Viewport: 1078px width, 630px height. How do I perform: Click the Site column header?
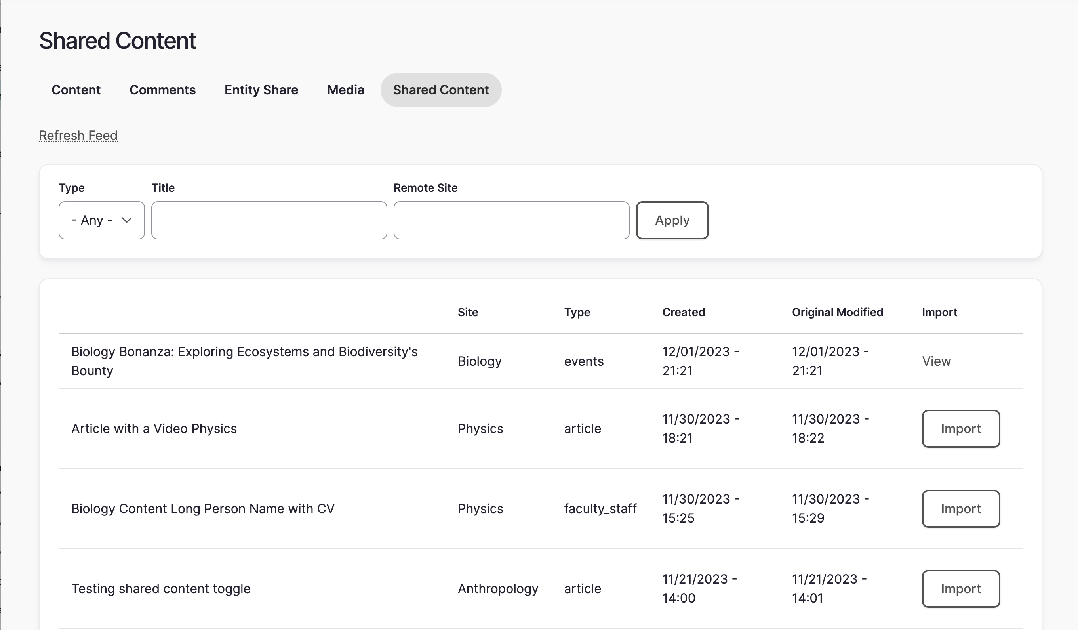tap(468, 313)
